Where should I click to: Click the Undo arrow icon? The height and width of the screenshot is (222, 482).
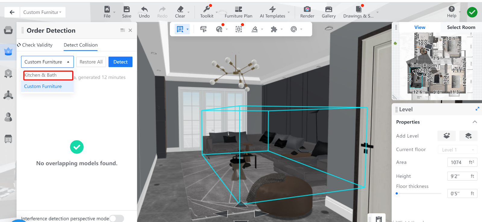coord(144,9)
